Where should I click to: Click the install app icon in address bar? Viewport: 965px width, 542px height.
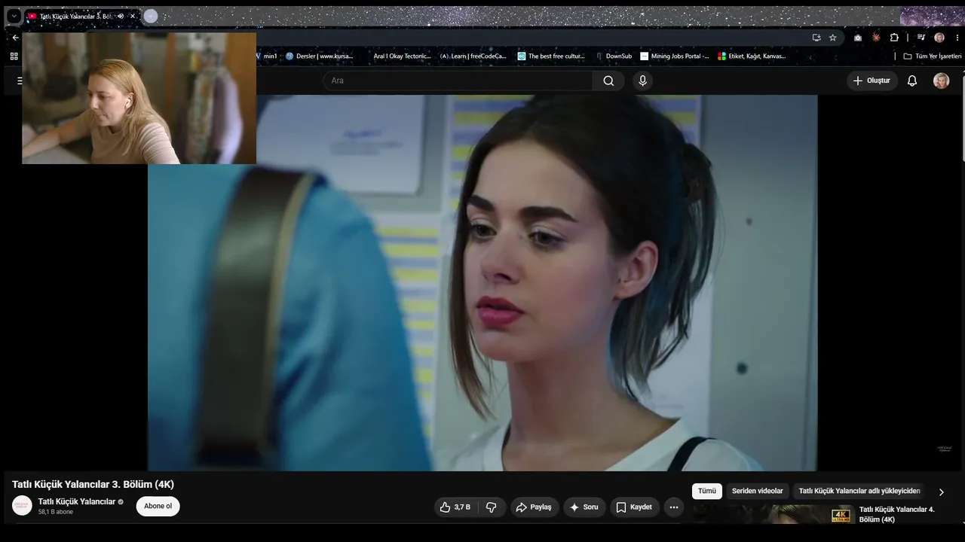[x=816, y=38]
